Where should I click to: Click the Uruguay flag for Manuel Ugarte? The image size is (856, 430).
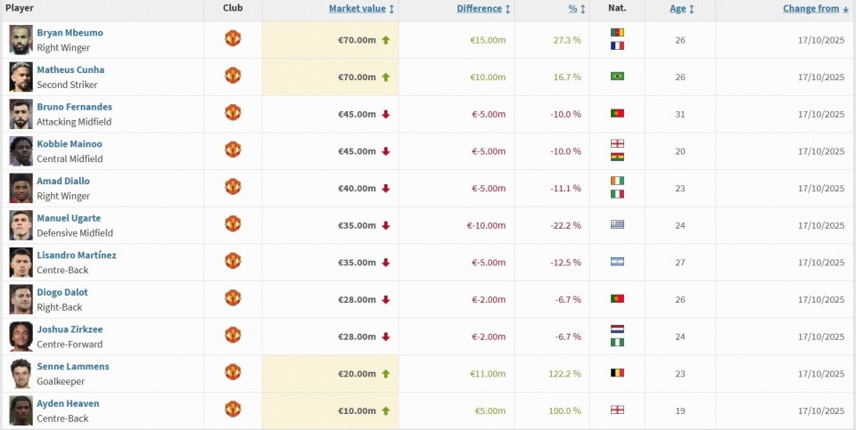(x=617, y=224)
